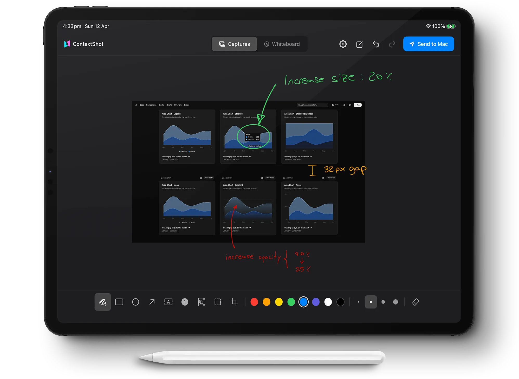519x379 pixels.
Task: Click View Code above Area Chart - Axes
Action: [x=331, y=178]
